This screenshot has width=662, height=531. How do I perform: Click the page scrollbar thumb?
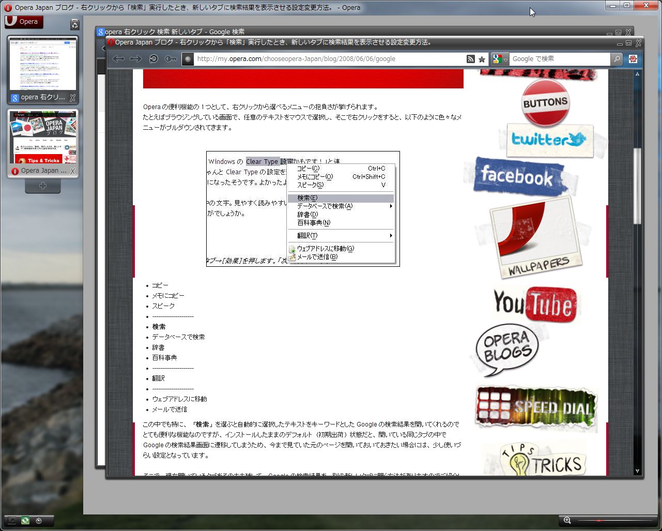tap(638, 186)
